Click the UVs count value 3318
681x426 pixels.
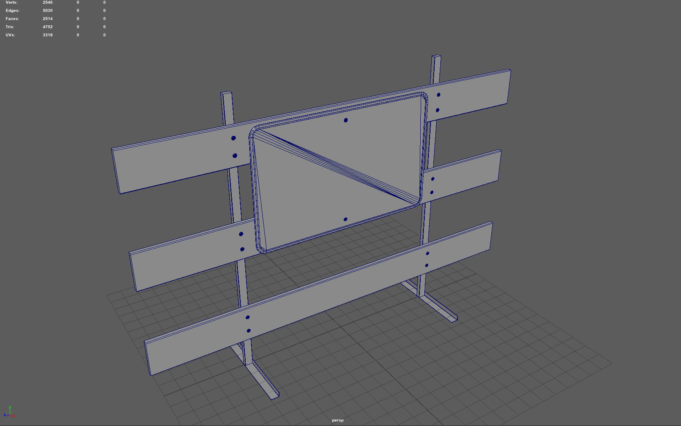pyautogui.click(x=48, y=35)
